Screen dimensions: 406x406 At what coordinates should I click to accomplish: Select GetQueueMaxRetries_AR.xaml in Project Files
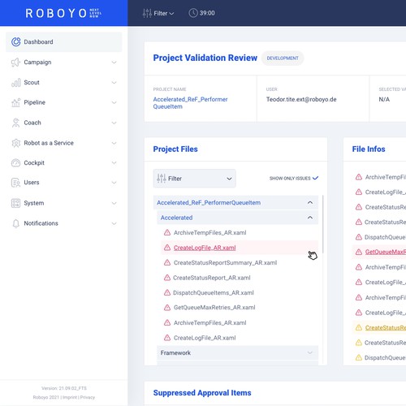[214, 308]
